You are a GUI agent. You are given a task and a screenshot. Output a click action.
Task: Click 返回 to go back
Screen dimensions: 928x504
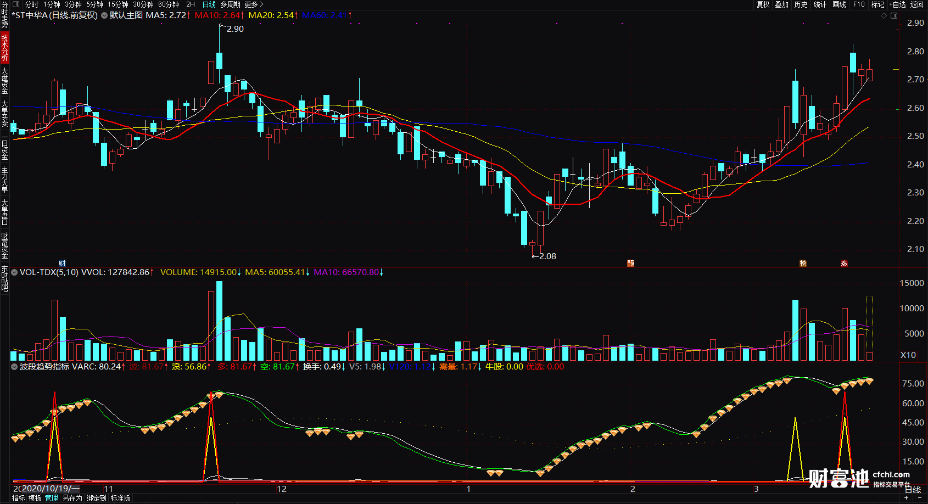tap(917, 4)
